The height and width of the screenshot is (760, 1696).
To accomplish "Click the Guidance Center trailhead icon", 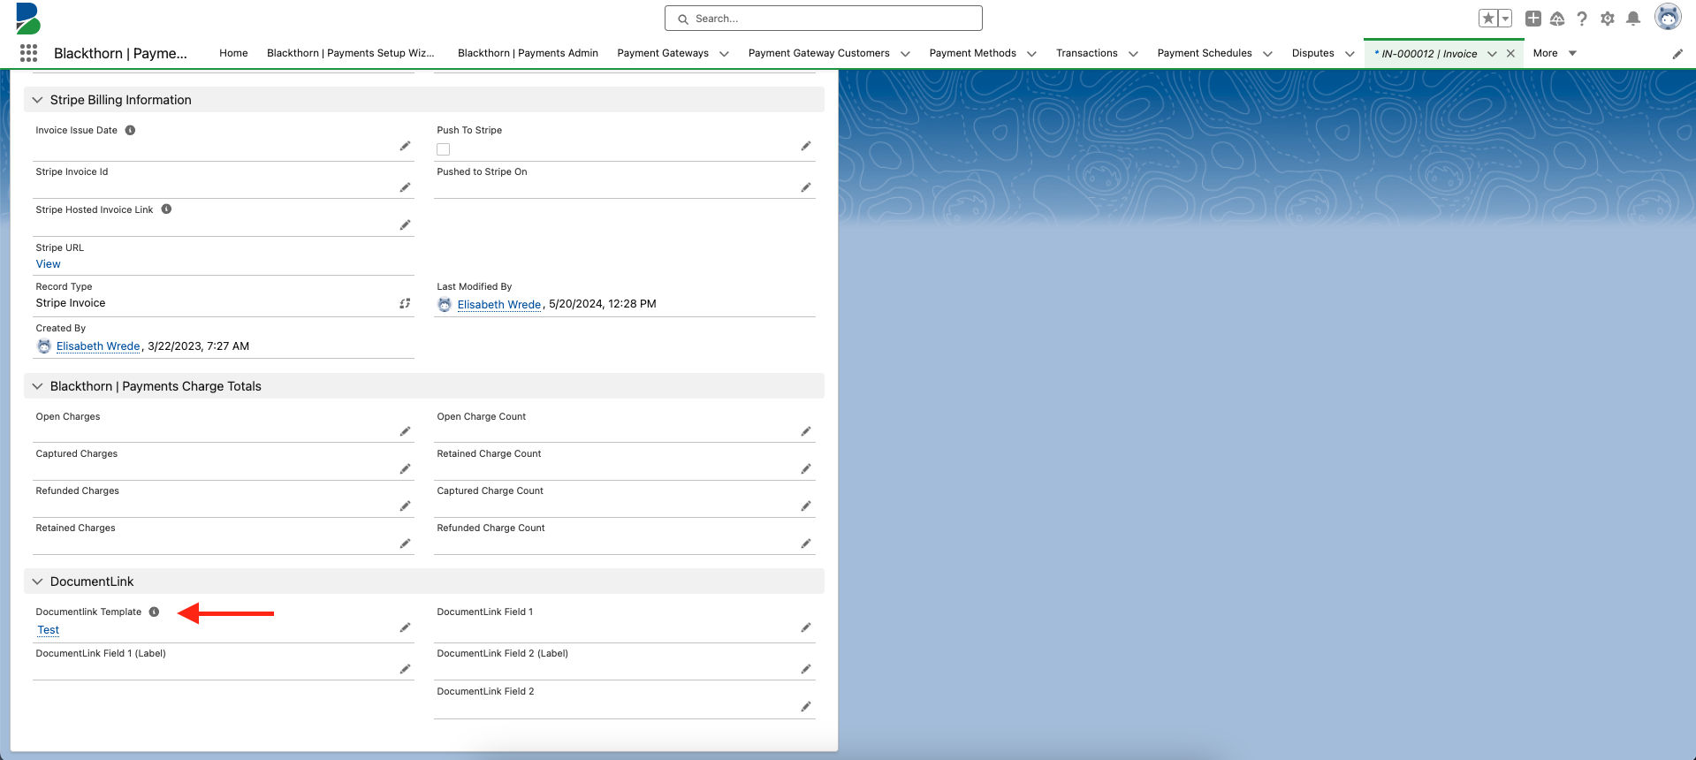I will click(1557, 19).
